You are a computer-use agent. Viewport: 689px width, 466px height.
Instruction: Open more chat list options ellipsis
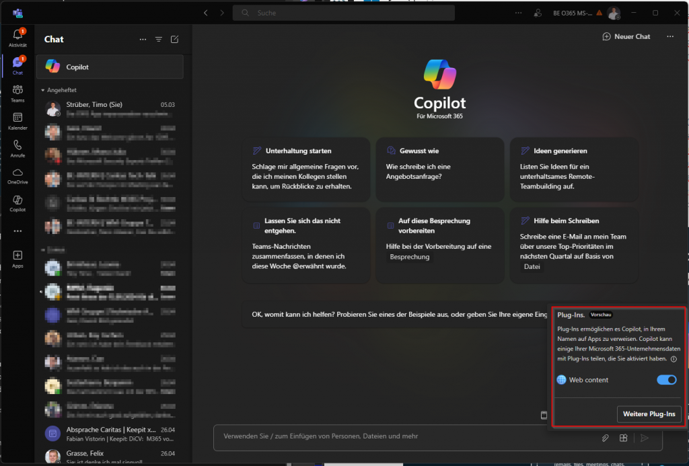coord(143,40)
